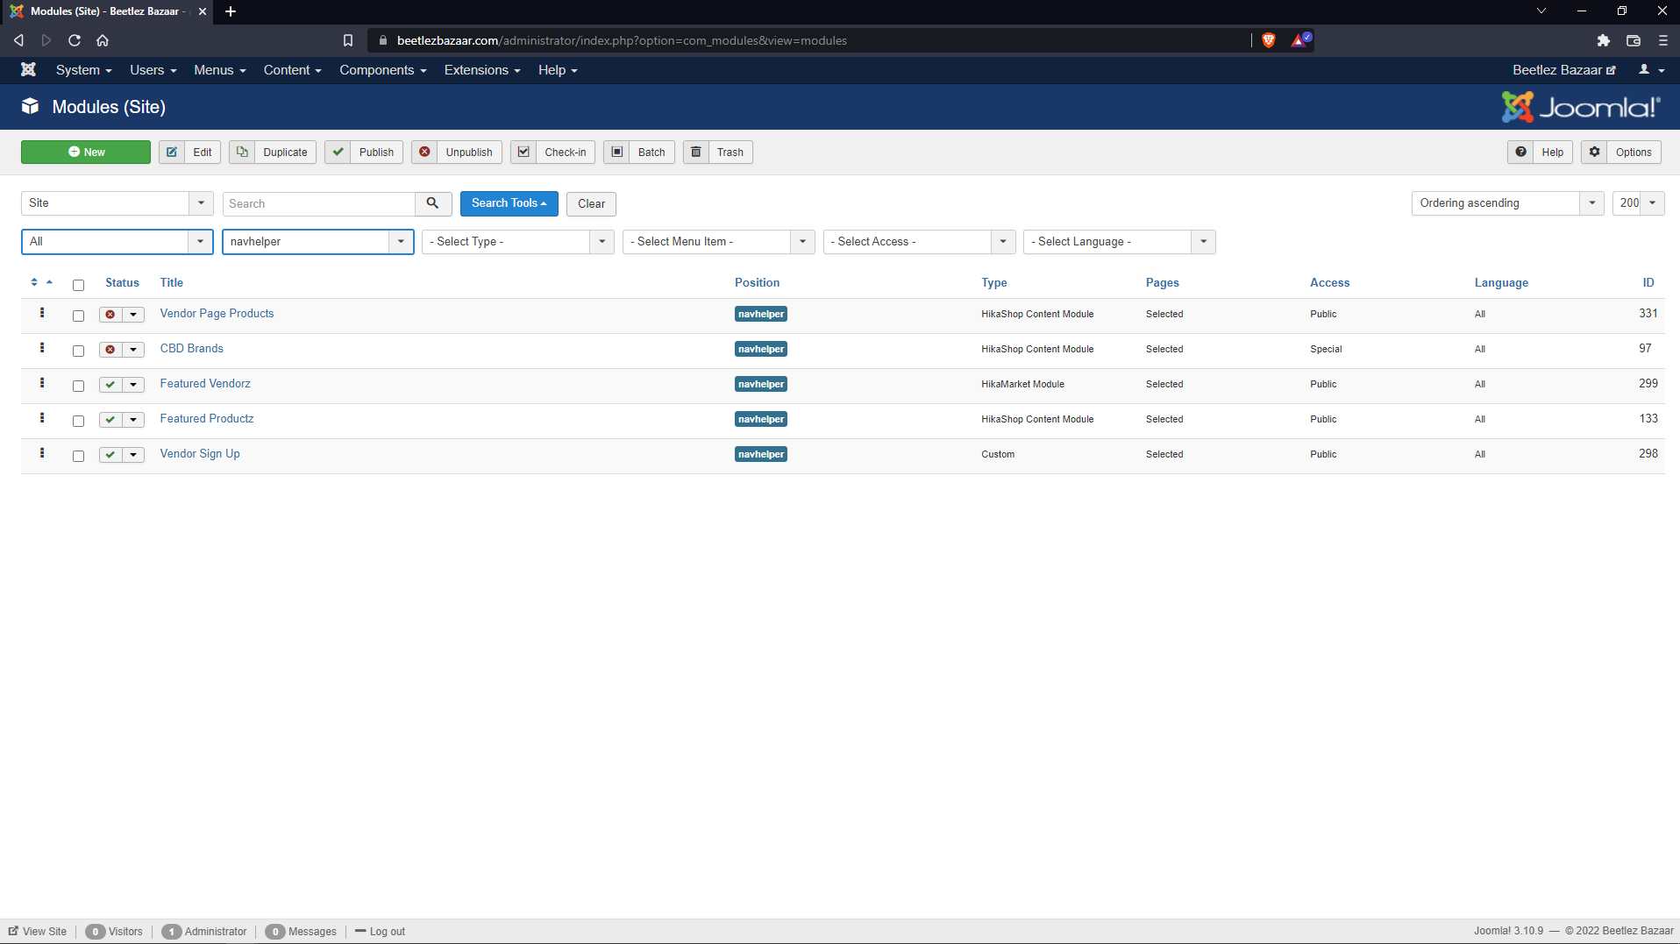
Task: Grab the reorder handle for Featured Productz
Action: [42, 418]
